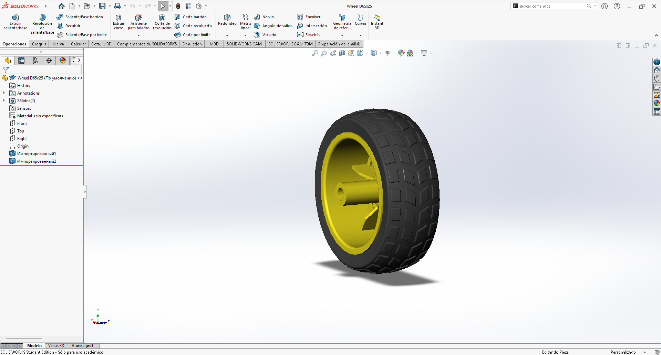Select the Front plane in tree
The height and width of the screenshot is (355, 661).
(x=22, y=123)
